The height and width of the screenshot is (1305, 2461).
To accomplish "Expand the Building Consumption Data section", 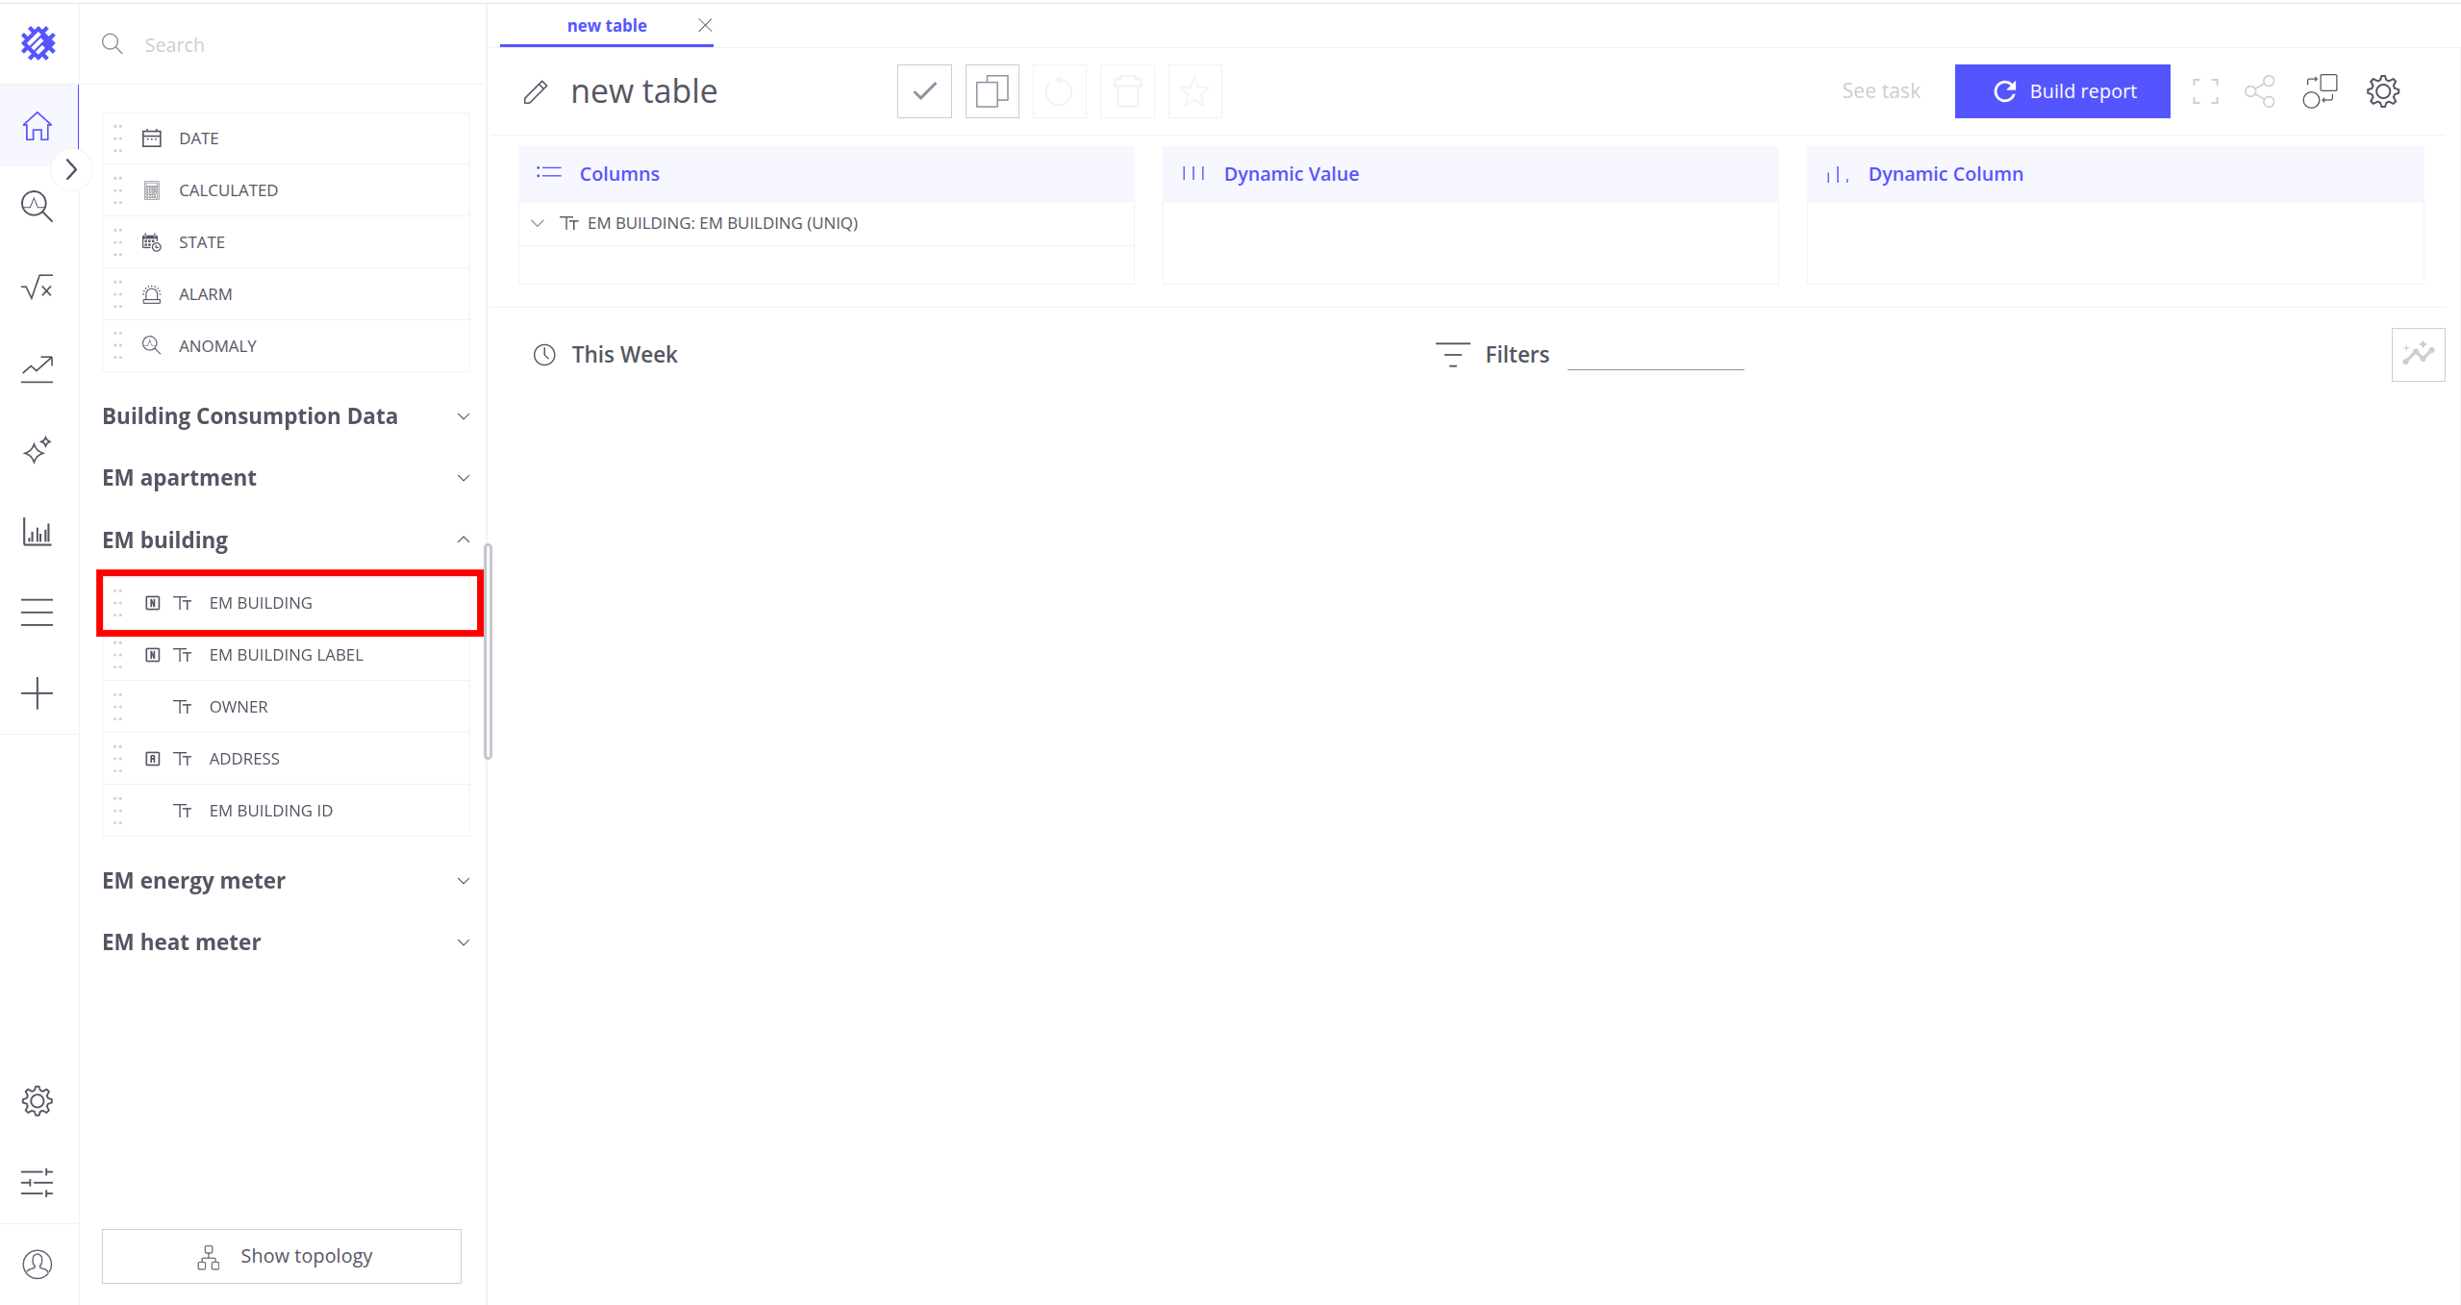I will 463,416.
